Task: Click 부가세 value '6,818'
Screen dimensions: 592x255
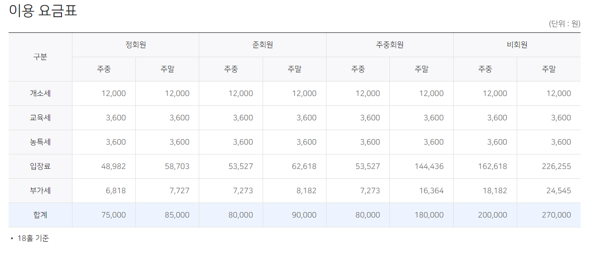Action: click(x=116, y=191)
